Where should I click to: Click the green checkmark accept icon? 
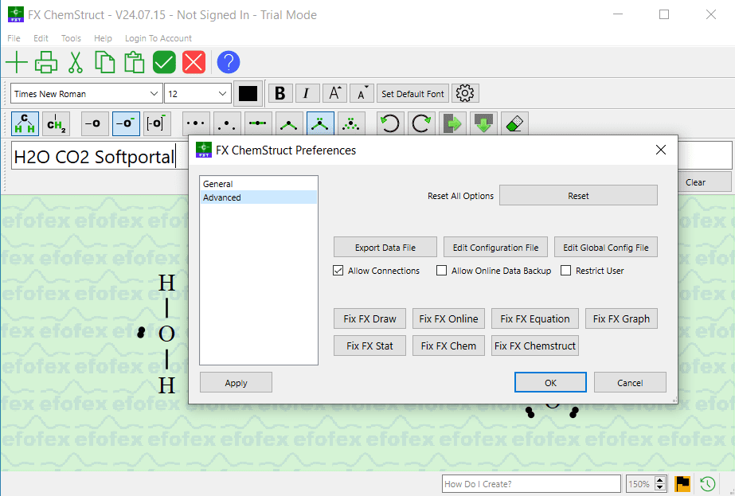tap(164, 62)
